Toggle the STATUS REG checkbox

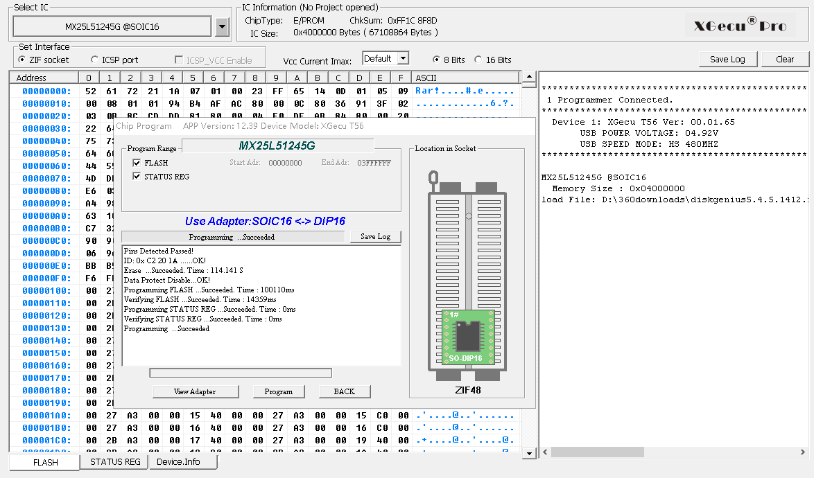[137, 177]
